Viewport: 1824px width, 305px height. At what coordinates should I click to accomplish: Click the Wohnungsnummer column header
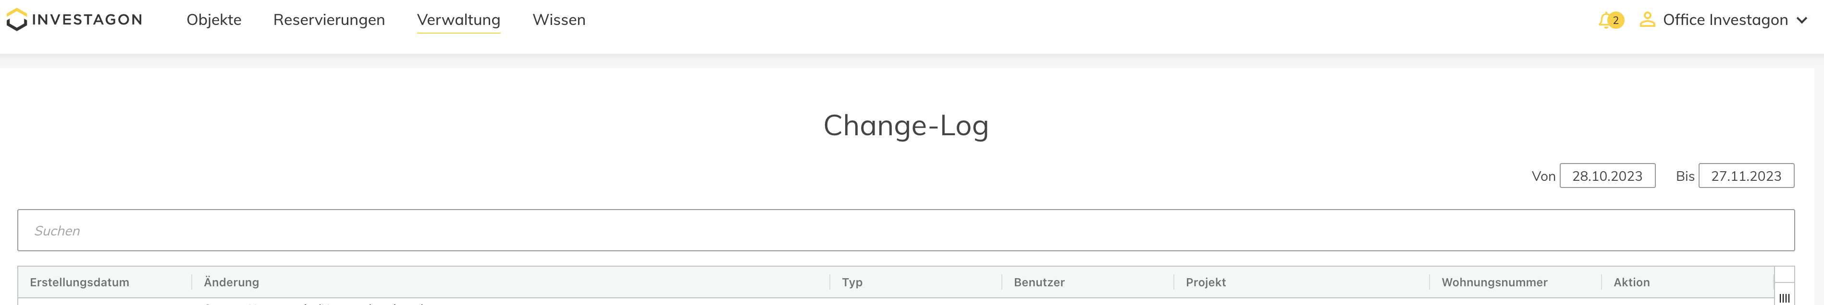(1494, 282)
